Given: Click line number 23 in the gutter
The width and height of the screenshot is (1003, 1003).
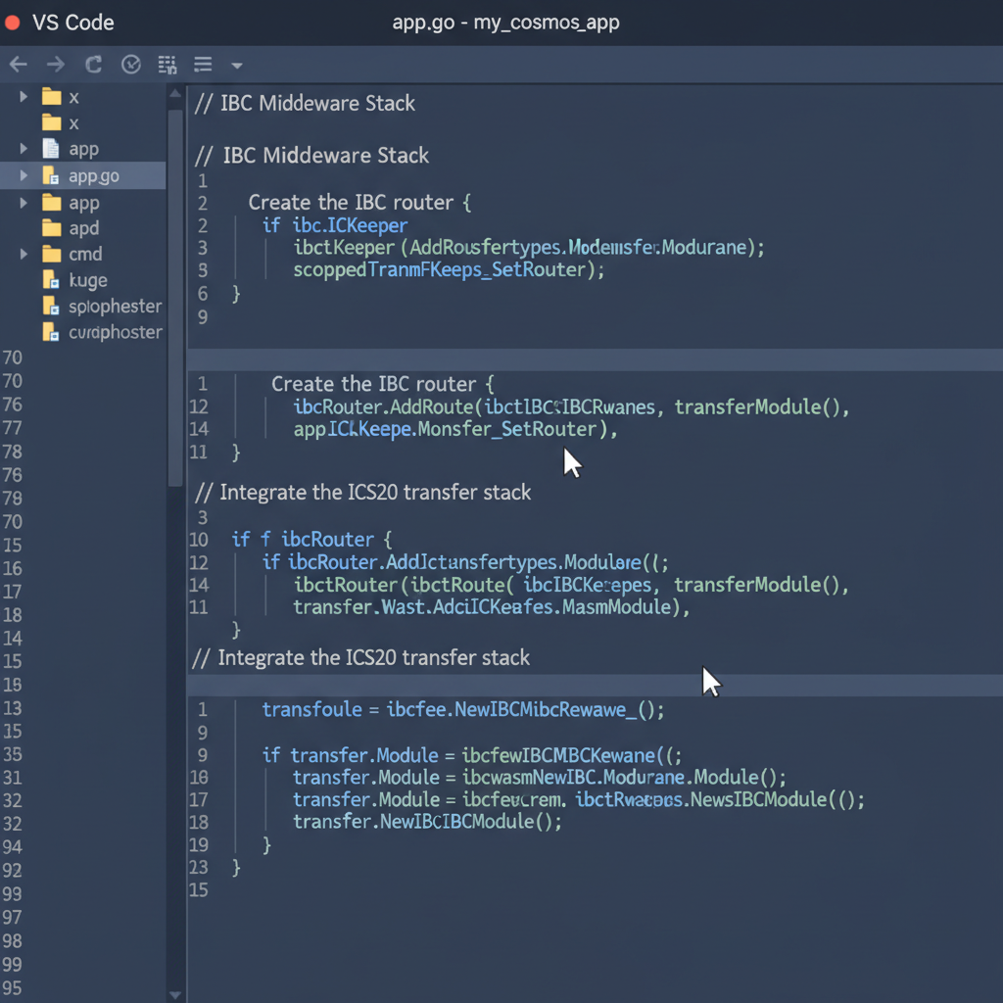Looking at the screenshot, I should 199,868.
